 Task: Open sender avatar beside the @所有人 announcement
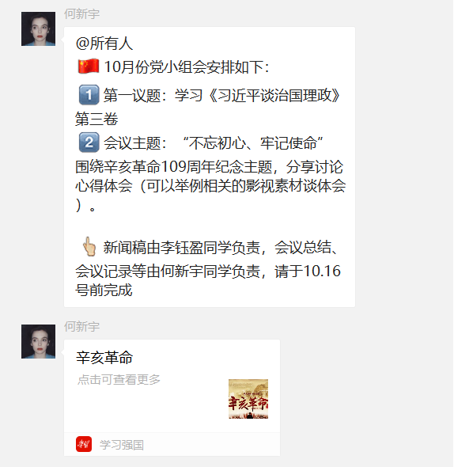pyautogui.click(x=38, y=28)
